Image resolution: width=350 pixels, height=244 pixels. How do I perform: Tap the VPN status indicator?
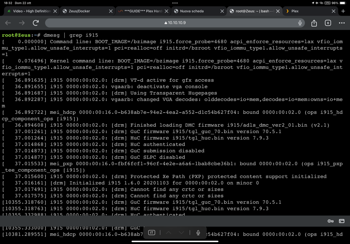328,3
